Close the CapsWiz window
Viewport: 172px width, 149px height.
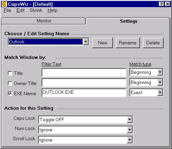tap(168, 4)
